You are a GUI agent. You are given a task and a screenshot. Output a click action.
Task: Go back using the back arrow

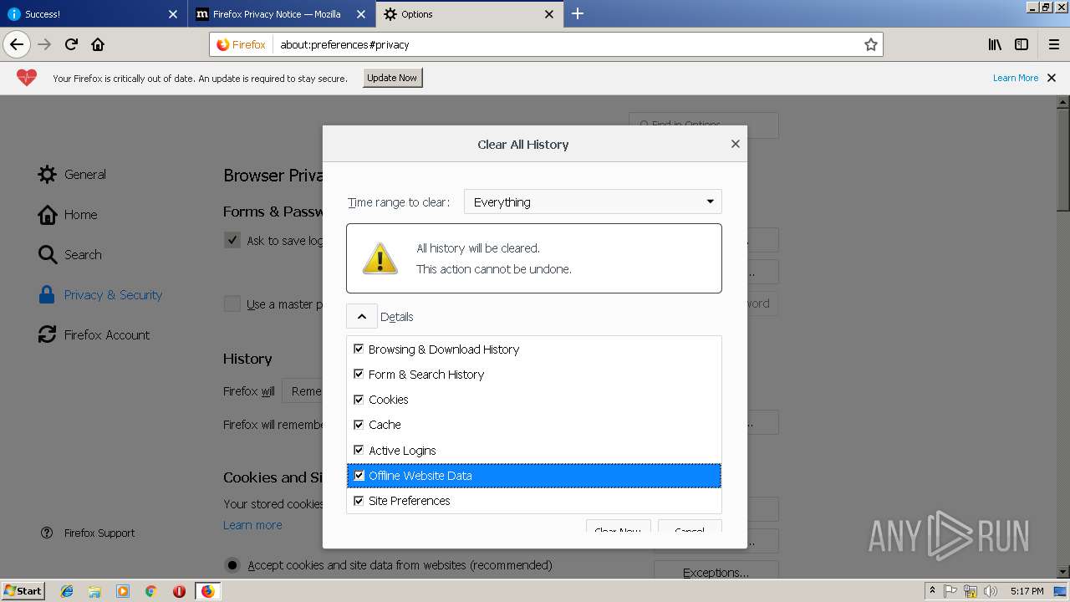[17, 44]
